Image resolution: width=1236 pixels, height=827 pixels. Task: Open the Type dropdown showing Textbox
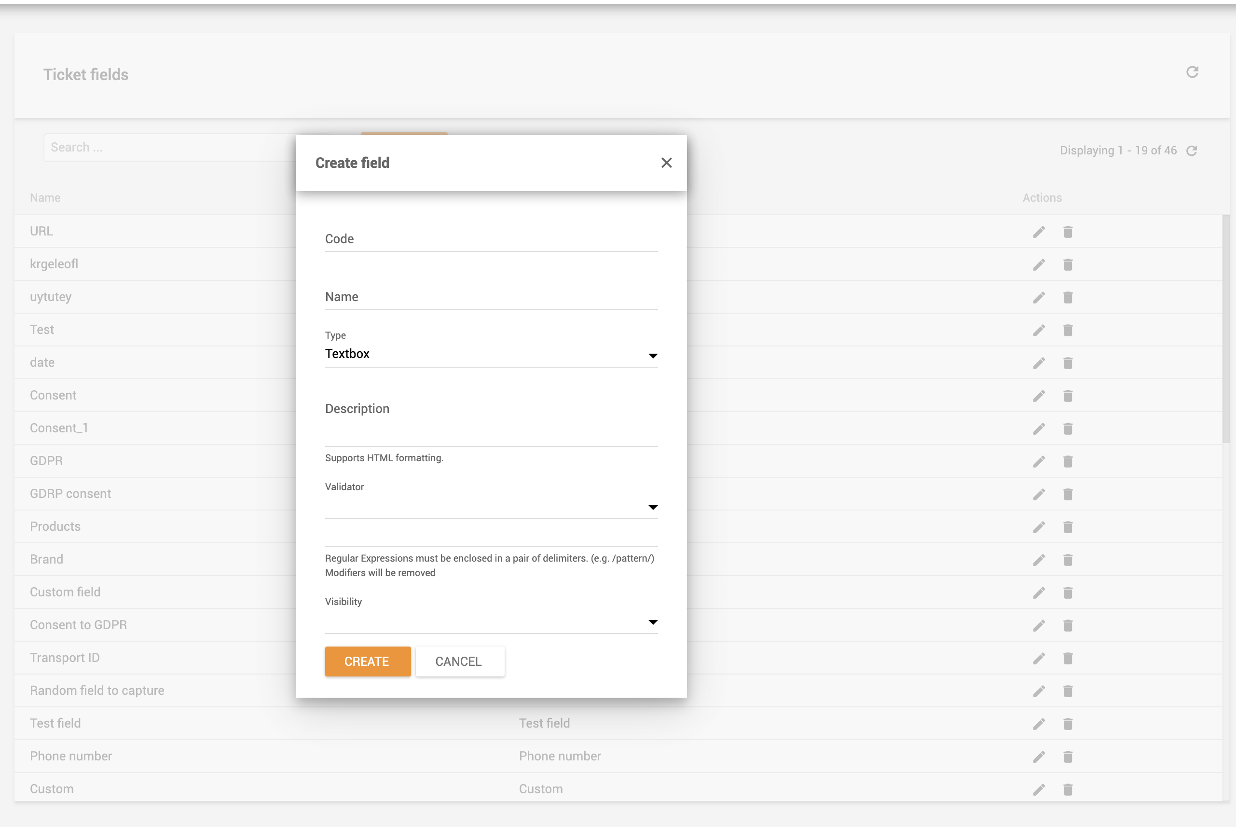tap(492, 354)
